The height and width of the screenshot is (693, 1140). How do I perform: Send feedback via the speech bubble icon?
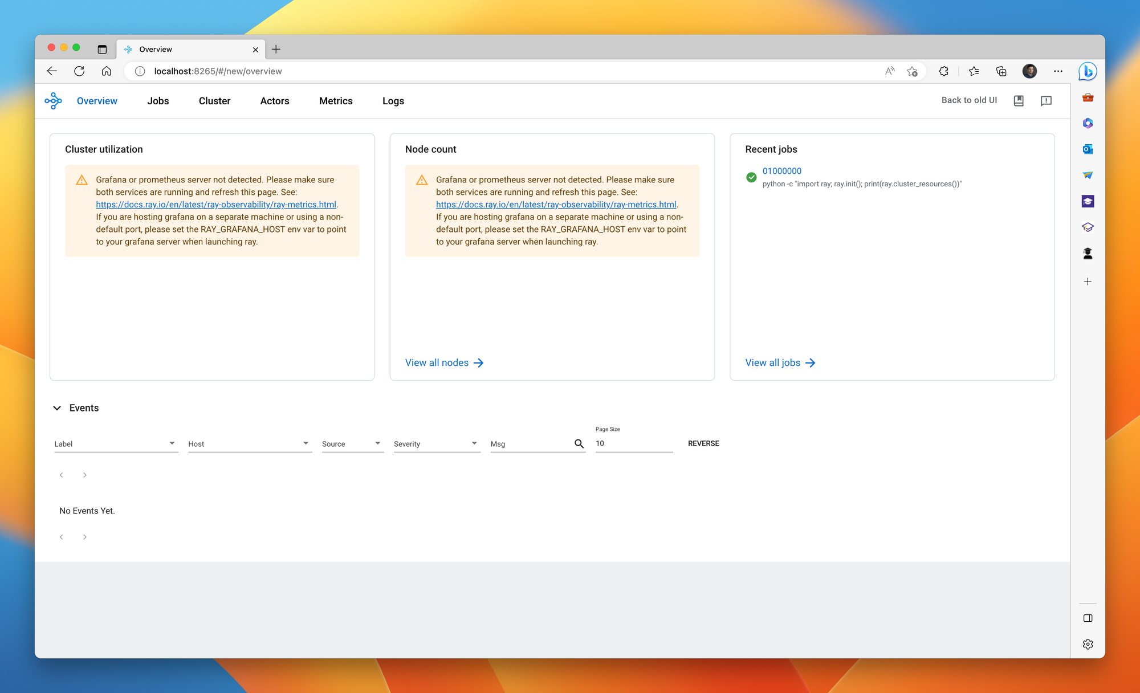click(1047, 101)
